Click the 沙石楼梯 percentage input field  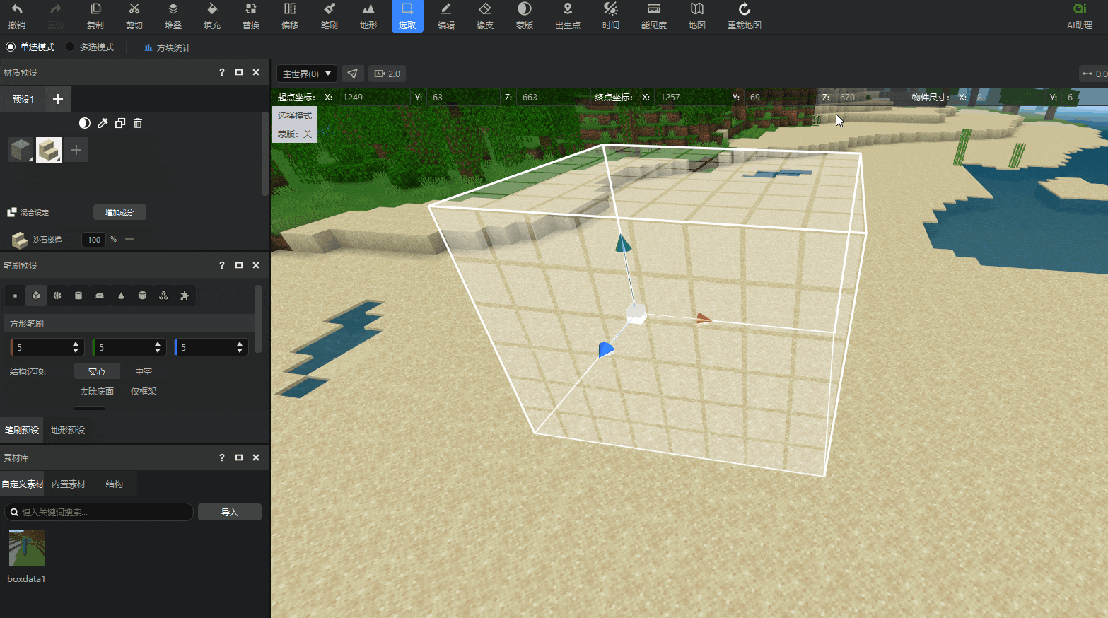(x=93, y=240)
